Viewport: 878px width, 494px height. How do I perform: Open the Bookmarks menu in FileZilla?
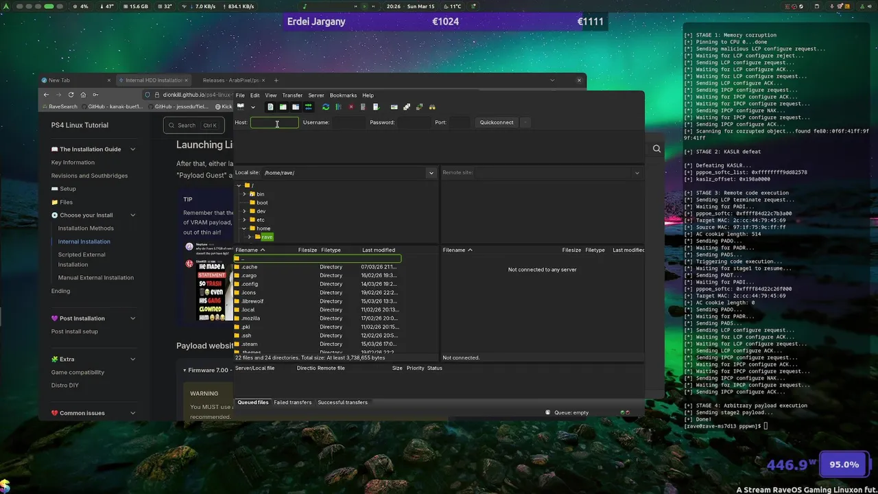tap(343, 95)
